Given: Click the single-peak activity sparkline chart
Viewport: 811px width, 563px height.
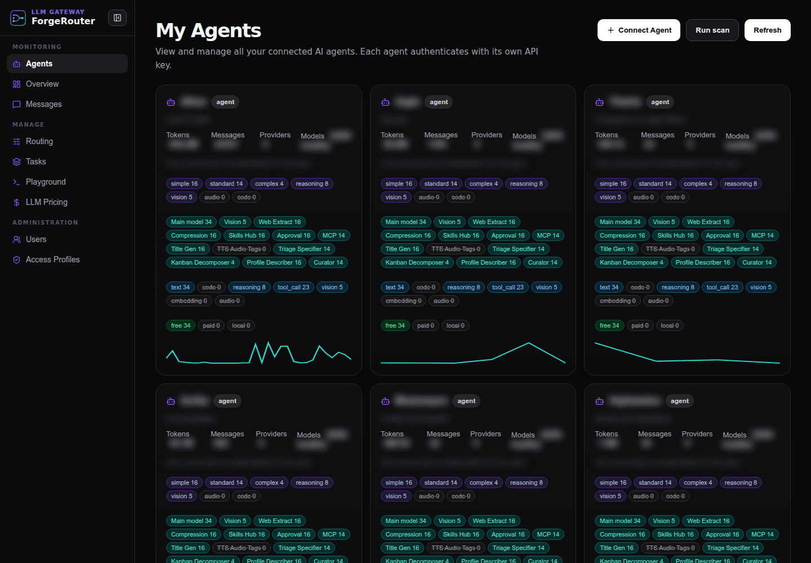Looking at the screenshot, I should point(473,353).
